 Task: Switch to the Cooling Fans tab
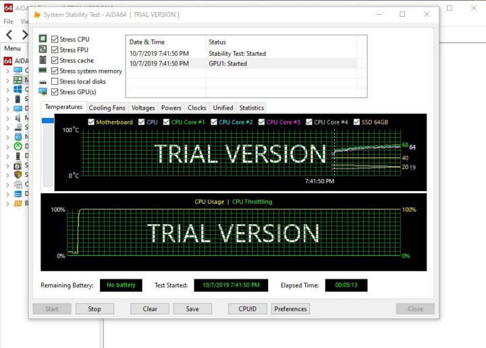(107, 108)
